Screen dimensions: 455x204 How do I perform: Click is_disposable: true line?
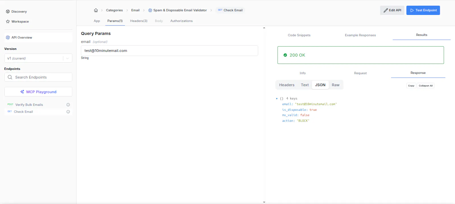299,110
